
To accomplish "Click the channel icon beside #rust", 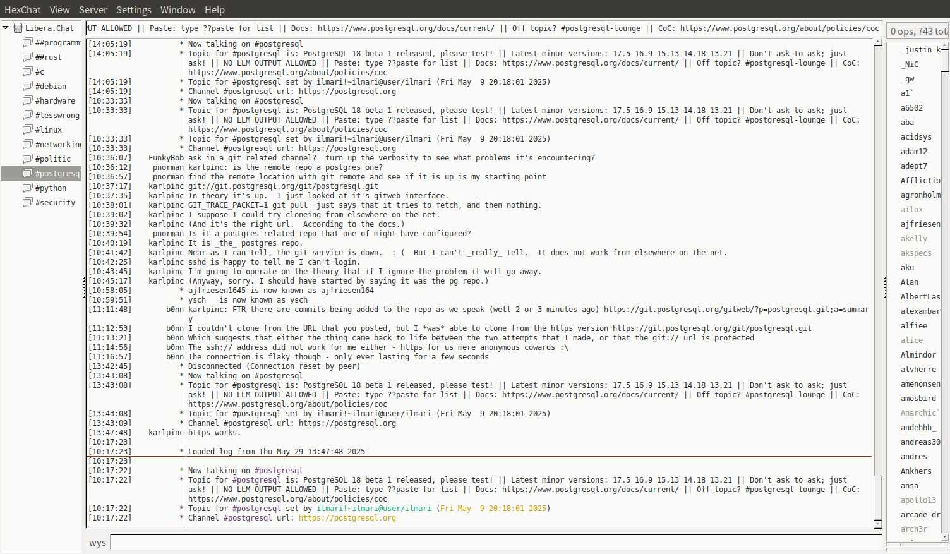I will (x=28, y=57).
